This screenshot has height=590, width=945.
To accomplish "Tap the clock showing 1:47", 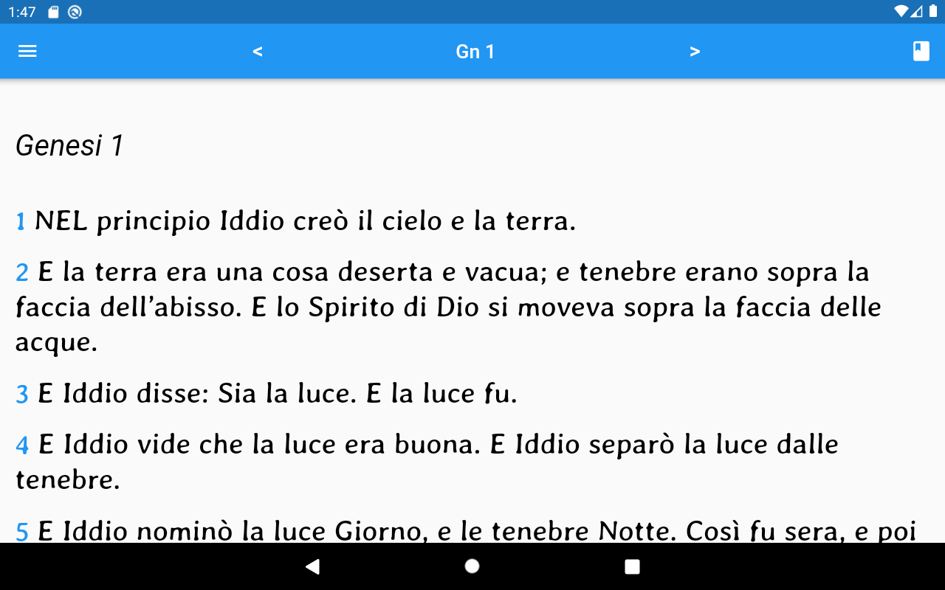I will pos(22,12).
